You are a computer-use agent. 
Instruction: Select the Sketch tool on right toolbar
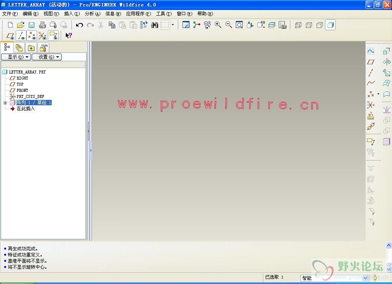click(371, 51)
